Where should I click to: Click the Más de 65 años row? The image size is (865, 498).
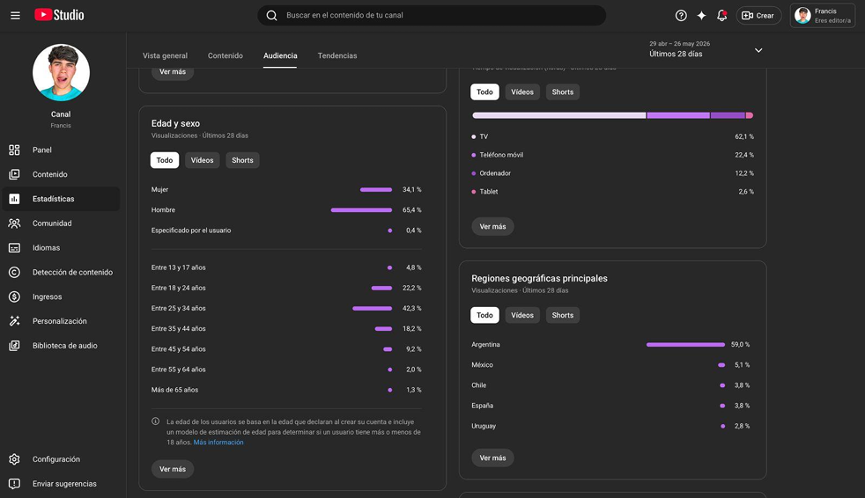pos(286,390)
